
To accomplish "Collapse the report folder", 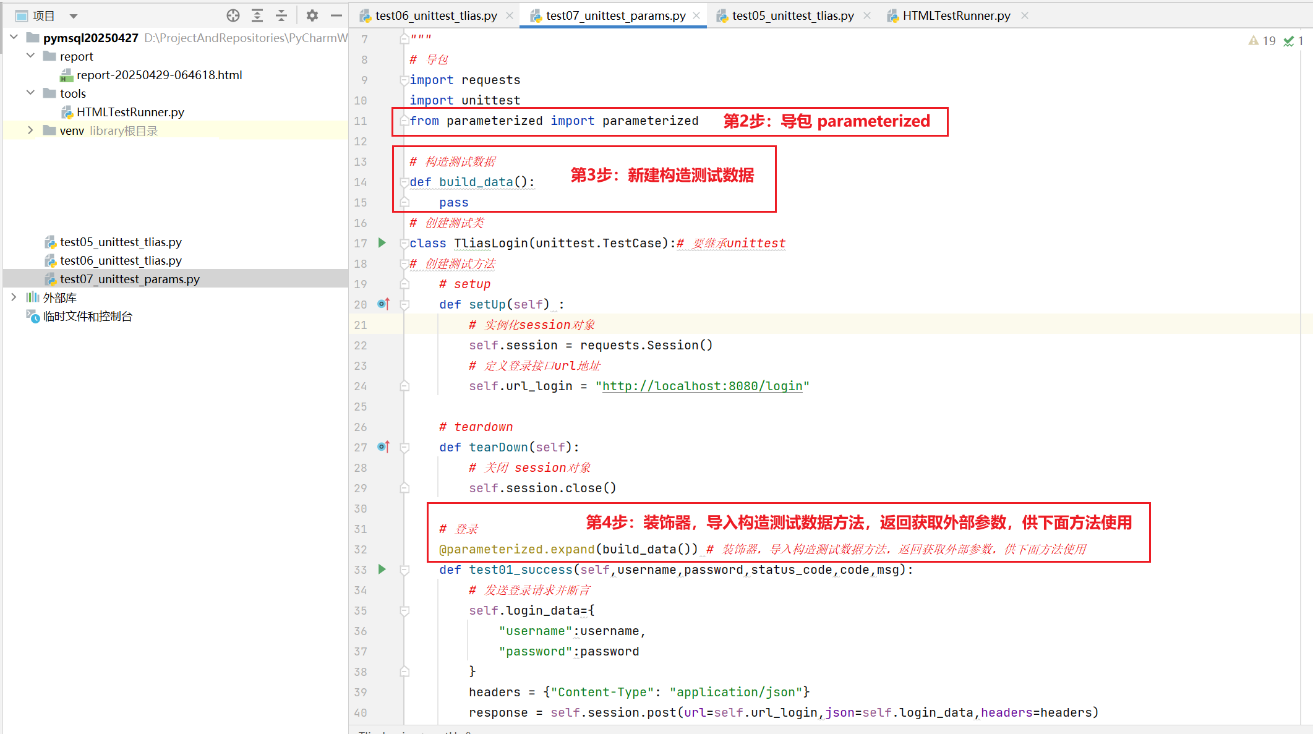I will coord(30,56).
